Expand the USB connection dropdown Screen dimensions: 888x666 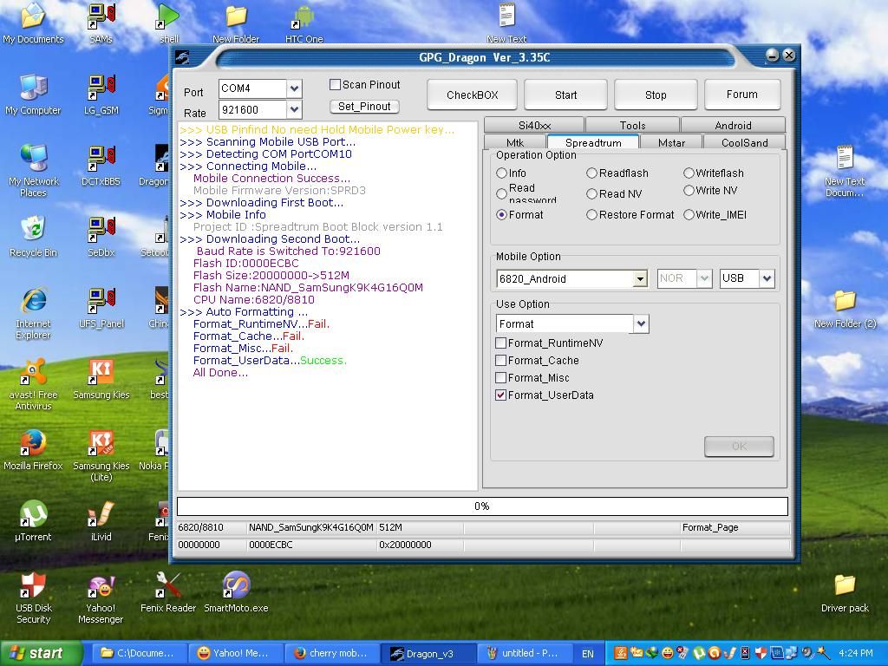pos(767,279)
